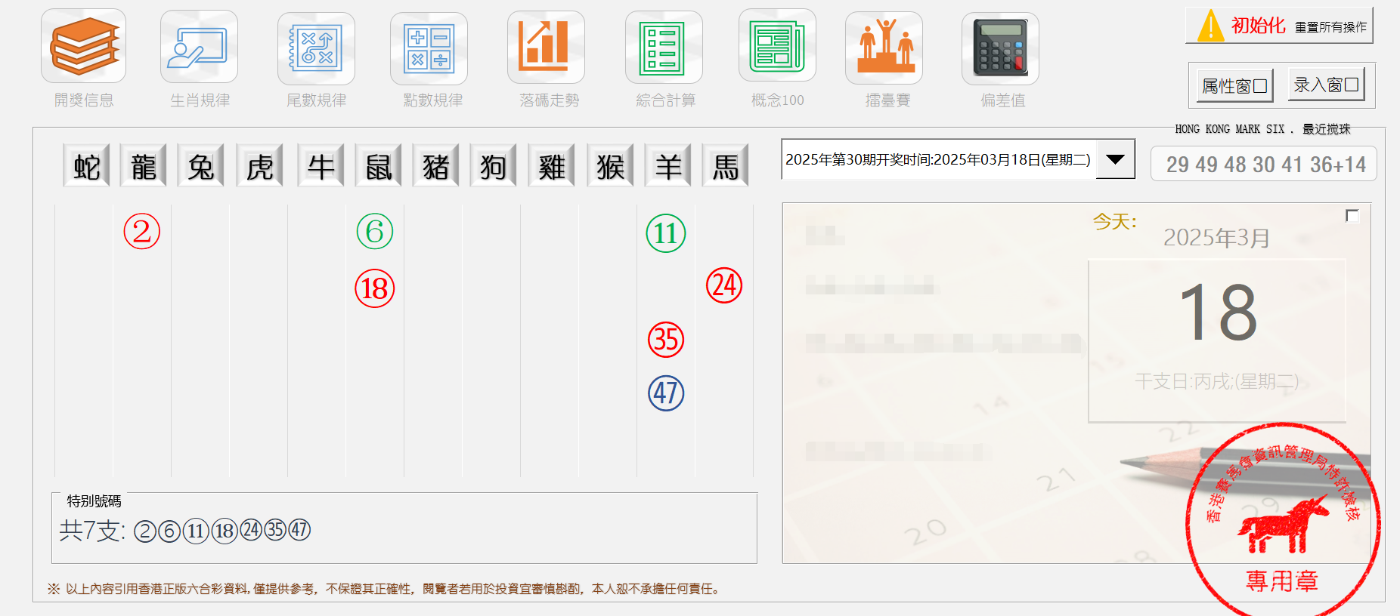Select the 馬 zodiac tile
The height and width of the screenshot is (616, 1400).
[725, 166]
